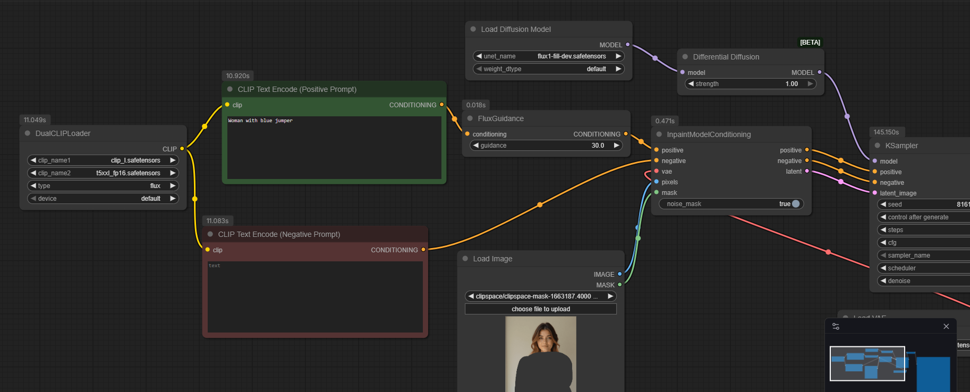Decrease the guidance value with left arrow

pyautogui.click(x=476, y=146)
